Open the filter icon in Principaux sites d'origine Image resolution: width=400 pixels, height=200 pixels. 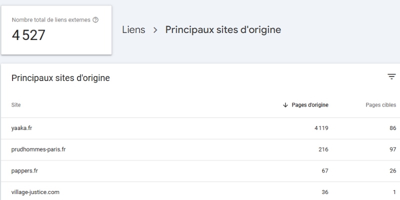(391, 76)
